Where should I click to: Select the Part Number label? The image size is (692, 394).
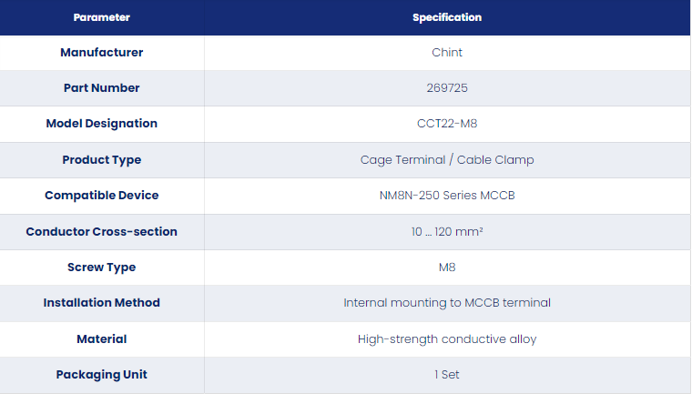pyautogui.click(x=101, y=87)
